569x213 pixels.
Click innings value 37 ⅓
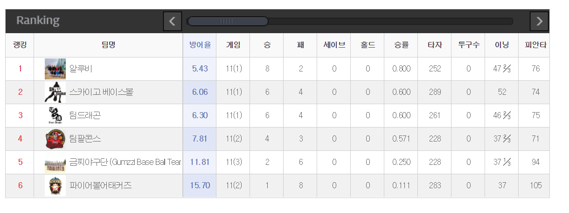click(x=502, y=162)
